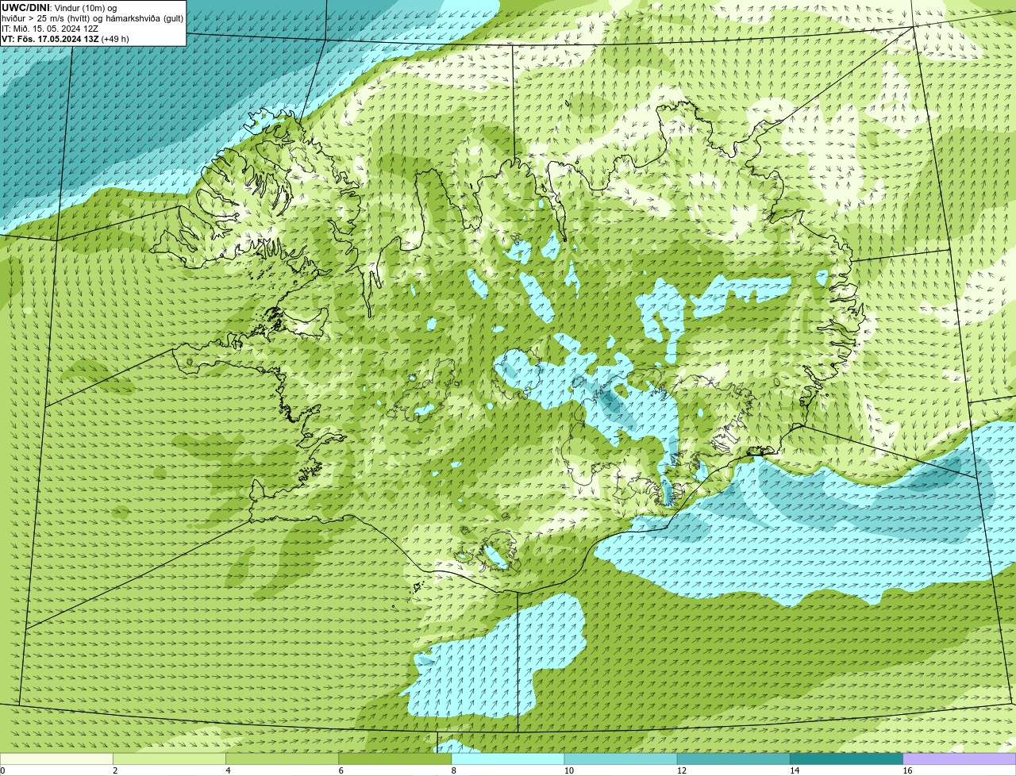
Task: Click the 'IT: Mið. 15. 05. 2024 12Z' line
Action: click(50, 28)
